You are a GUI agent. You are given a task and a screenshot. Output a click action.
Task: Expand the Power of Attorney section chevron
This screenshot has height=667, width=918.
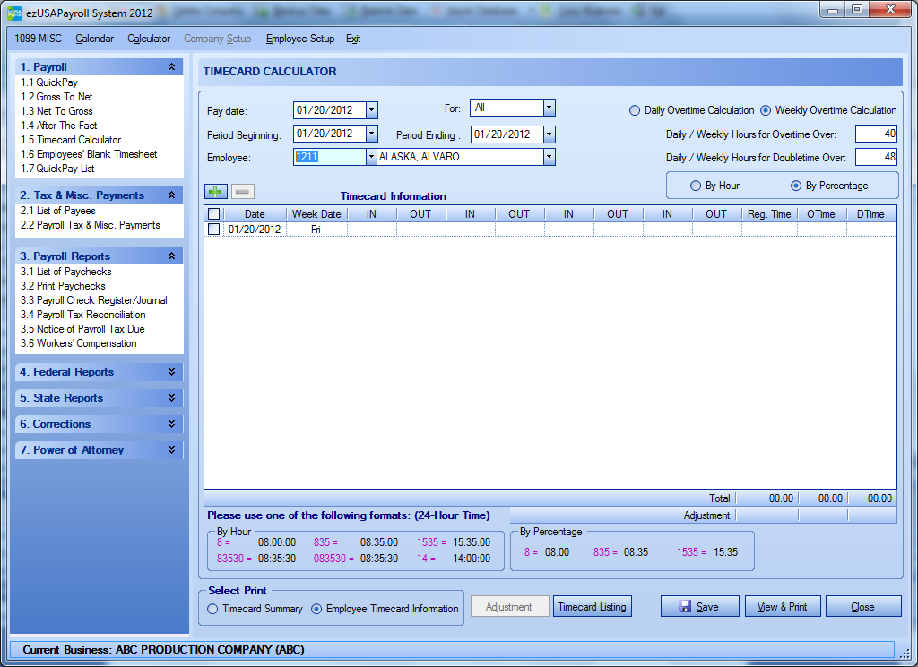pos(171,450)
